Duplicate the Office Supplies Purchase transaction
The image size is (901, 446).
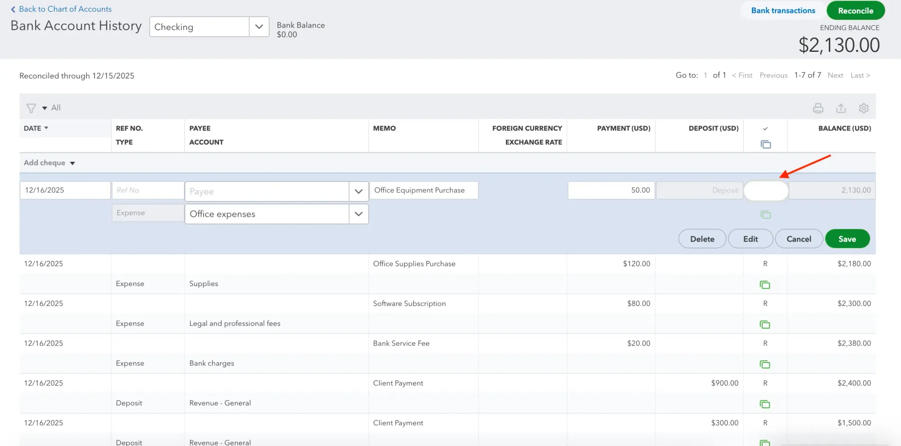click(x=765, y=284)
